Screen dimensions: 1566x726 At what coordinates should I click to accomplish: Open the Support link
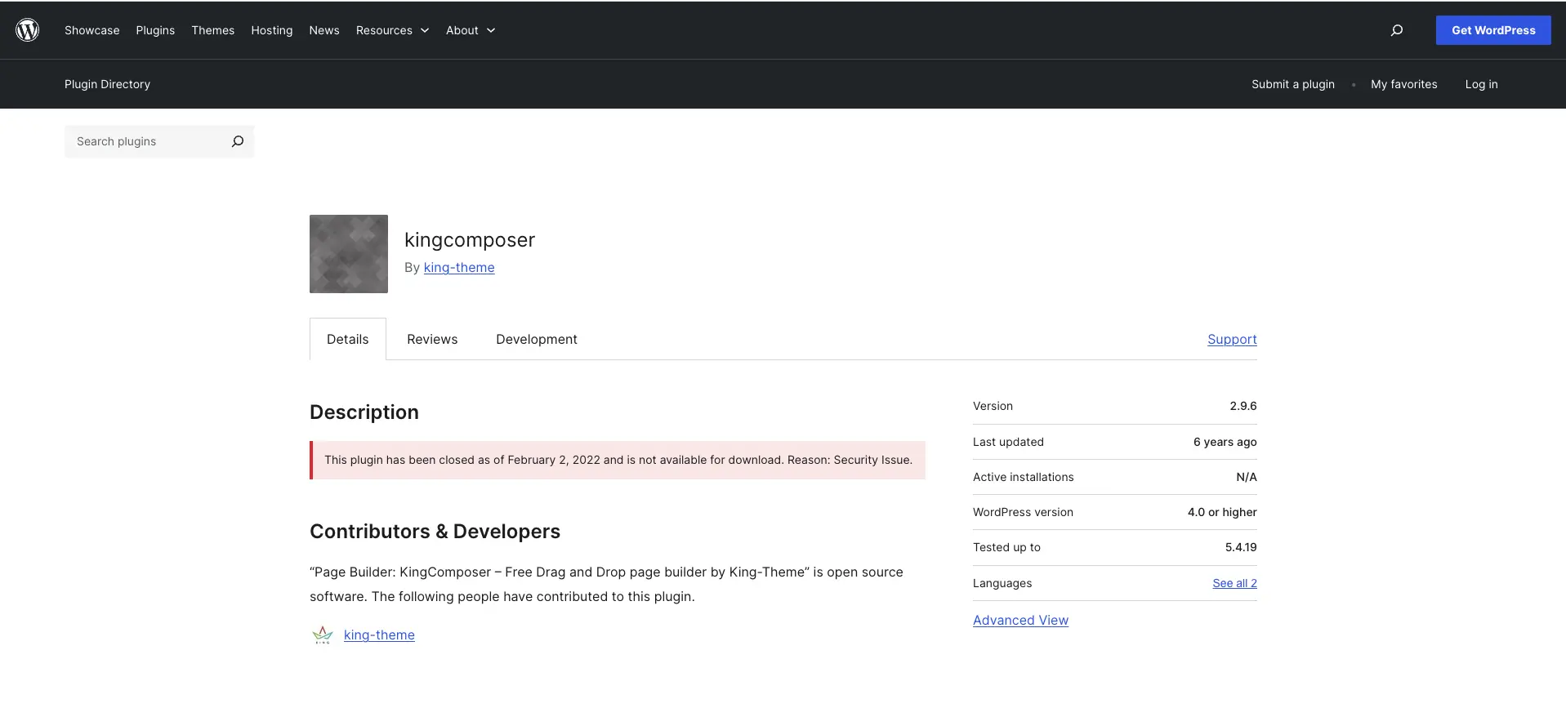tap(1232, 339)
